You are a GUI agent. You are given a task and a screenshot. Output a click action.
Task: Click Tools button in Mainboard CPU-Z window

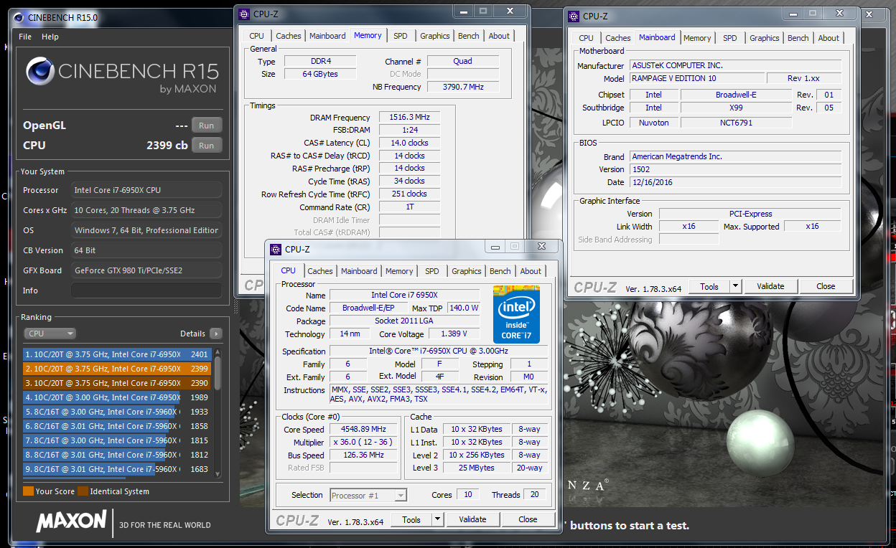pos(709,286)
